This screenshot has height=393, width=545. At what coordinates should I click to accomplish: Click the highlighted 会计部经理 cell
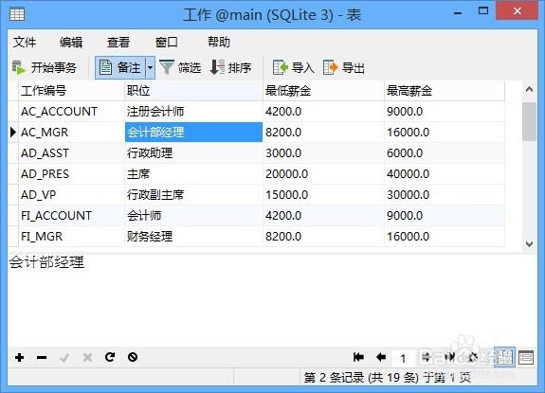193,133
